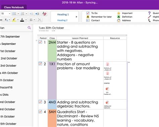Click the Class column header
The image size is (159, 127).
click(x=52, y=38)
